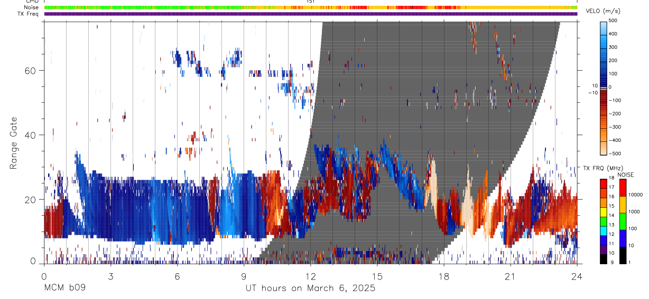Click the 'MCM b09' radar label
The width and height of the screenshot is (649, 299).
click(x=64, y=288)
